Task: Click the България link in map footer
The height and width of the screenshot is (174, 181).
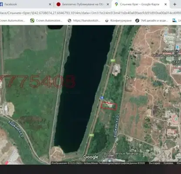Action: [154, 163]
